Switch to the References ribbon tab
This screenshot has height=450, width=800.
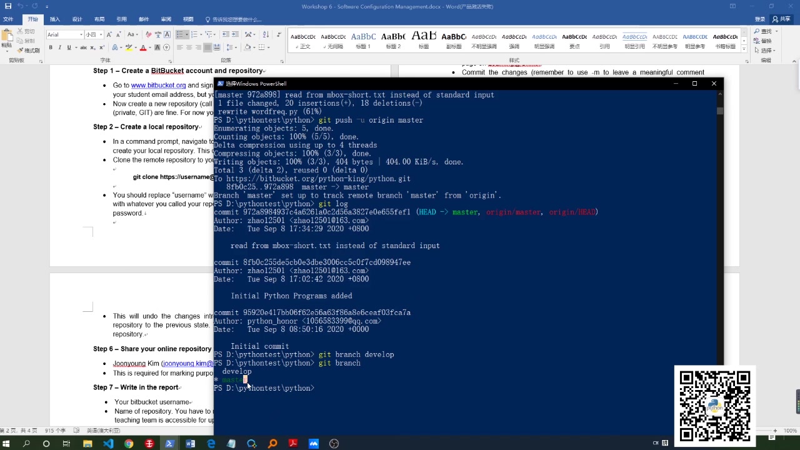(121, 19)
